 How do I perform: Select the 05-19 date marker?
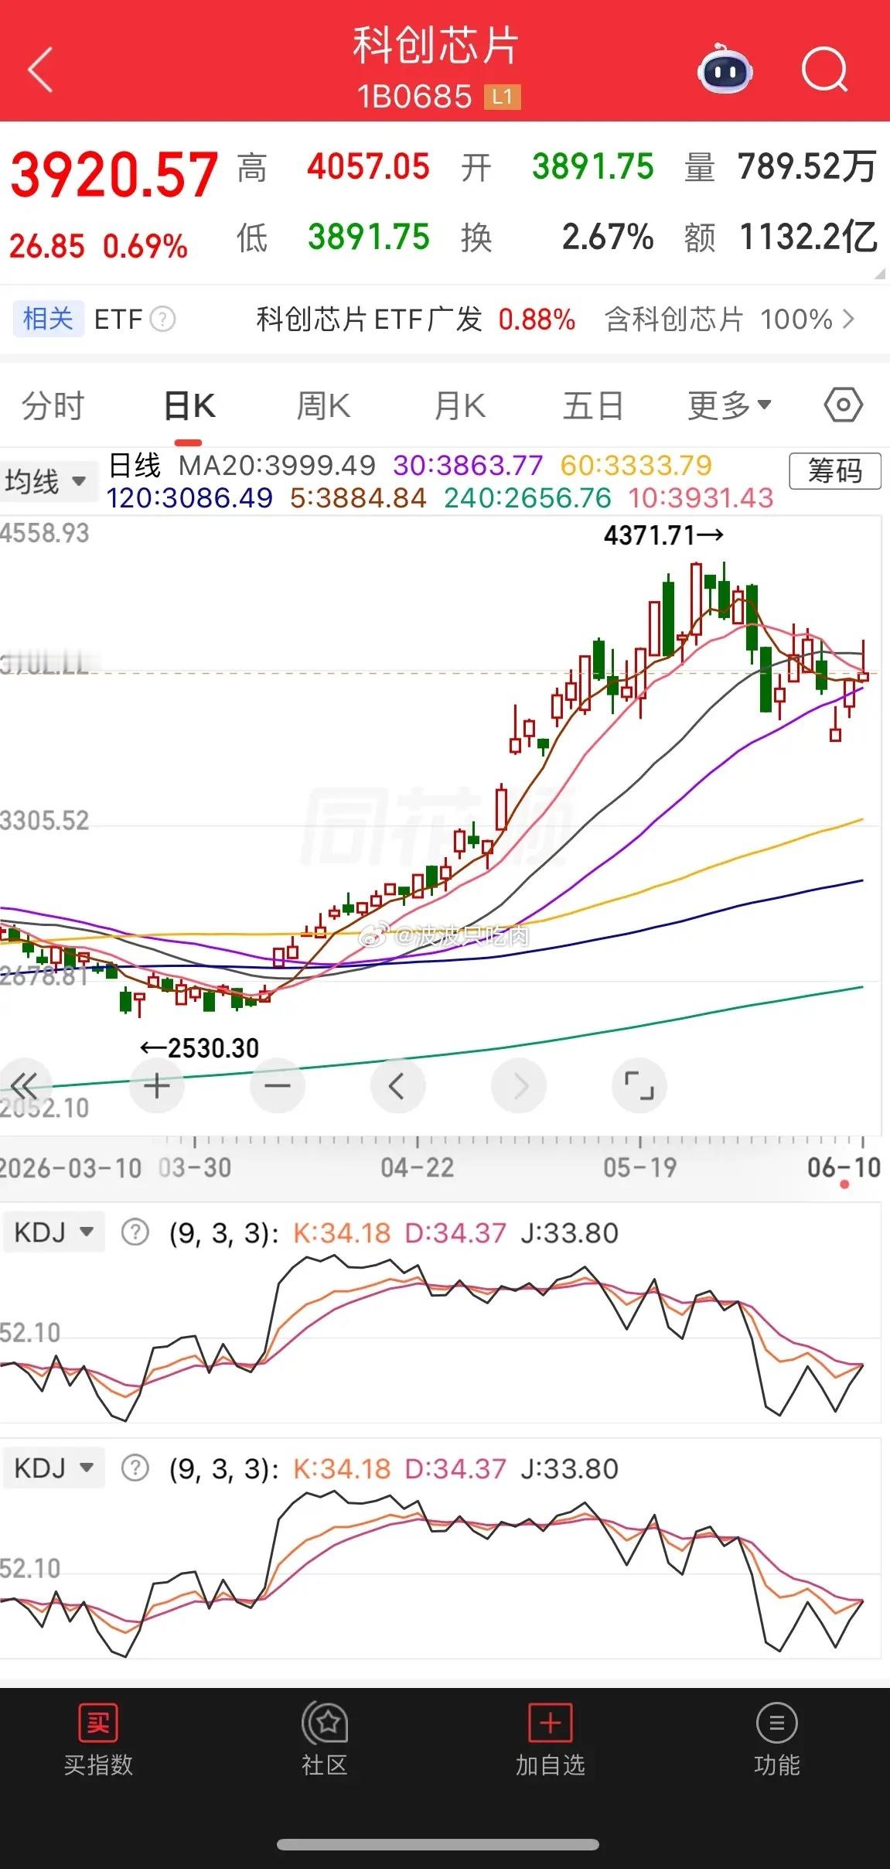(640, 1167)
